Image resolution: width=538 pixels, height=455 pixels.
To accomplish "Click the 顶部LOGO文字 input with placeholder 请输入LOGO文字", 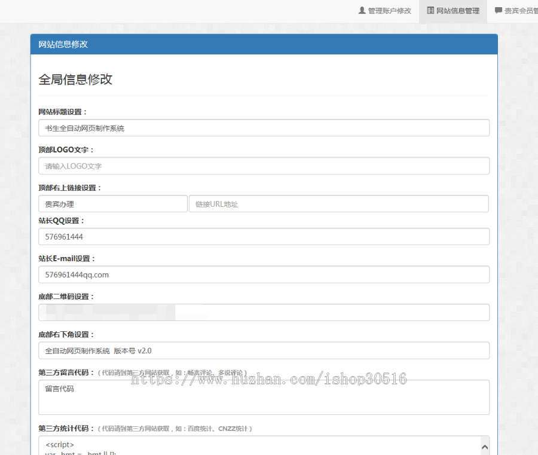I will tap(263, 166).
